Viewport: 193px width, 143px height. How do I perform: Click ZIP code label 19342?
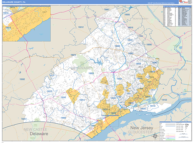(x=63, y=97)
